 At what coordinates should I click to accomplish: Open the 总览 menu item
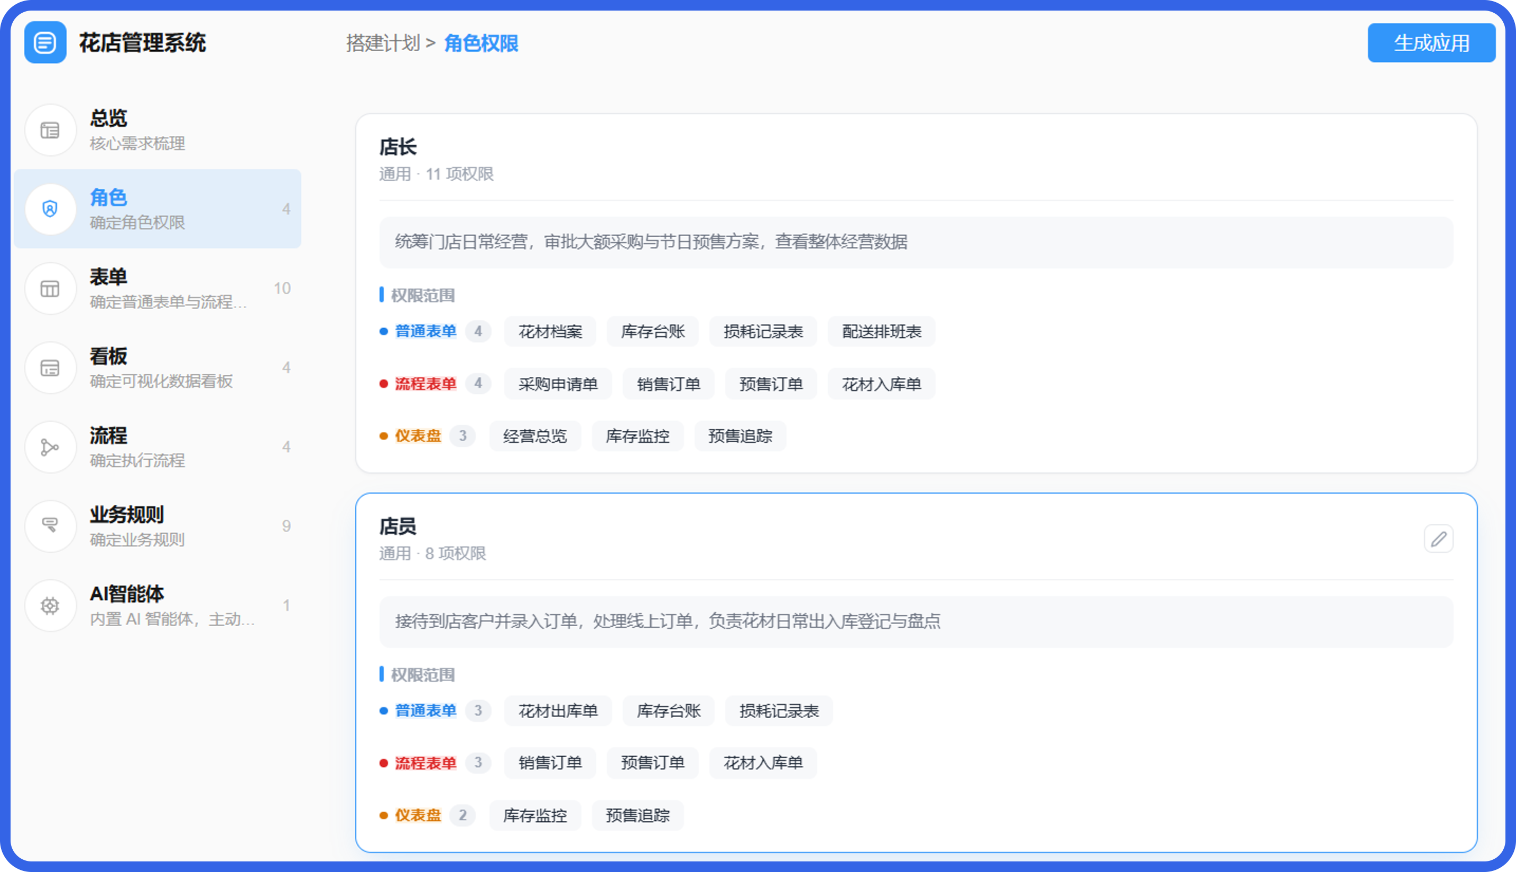[x=158, y=130]
